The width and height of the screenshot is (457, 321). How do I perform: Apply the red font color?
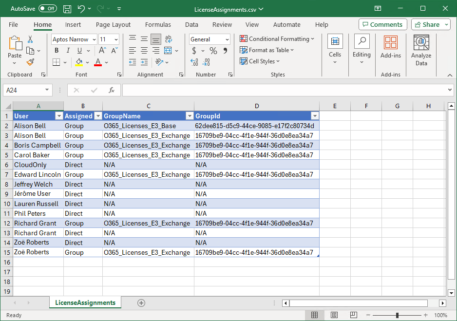click(x=98, y=62)
